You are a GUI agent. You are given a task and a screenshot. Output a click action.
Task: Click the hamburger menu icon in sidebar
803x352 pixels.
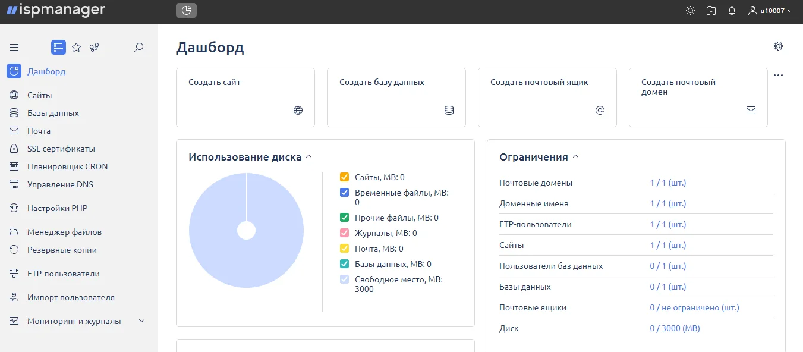pyautogui.click(x=14, y=48)
